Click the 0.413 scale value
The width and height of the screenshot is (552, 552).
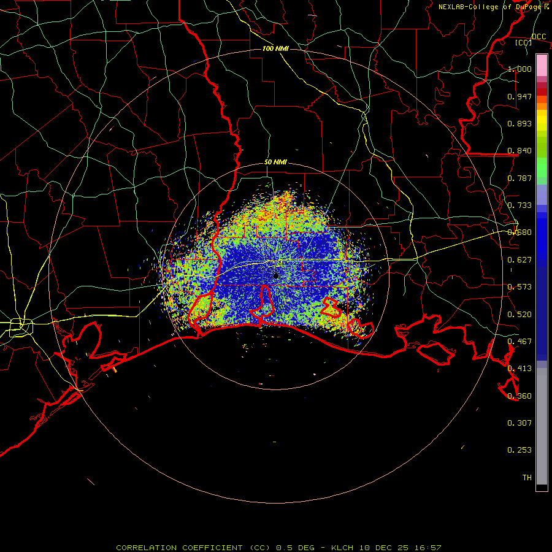click(519, 369)
